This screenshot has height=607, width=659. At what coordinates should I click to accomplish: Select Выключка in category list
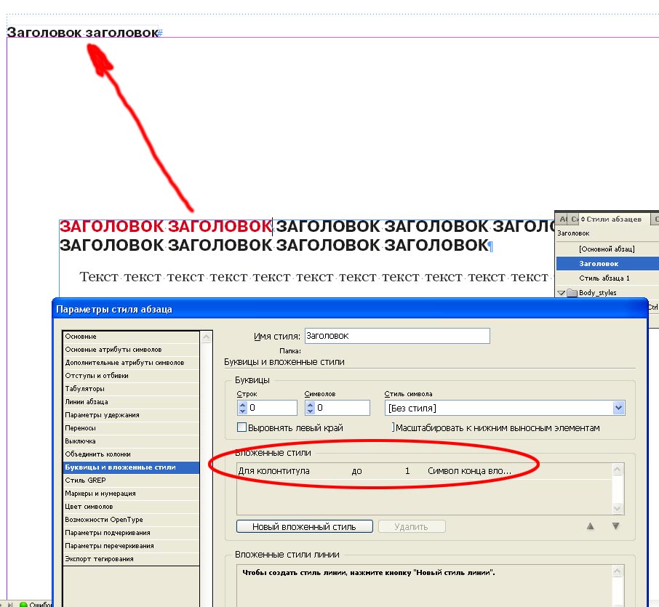point(131,441)
